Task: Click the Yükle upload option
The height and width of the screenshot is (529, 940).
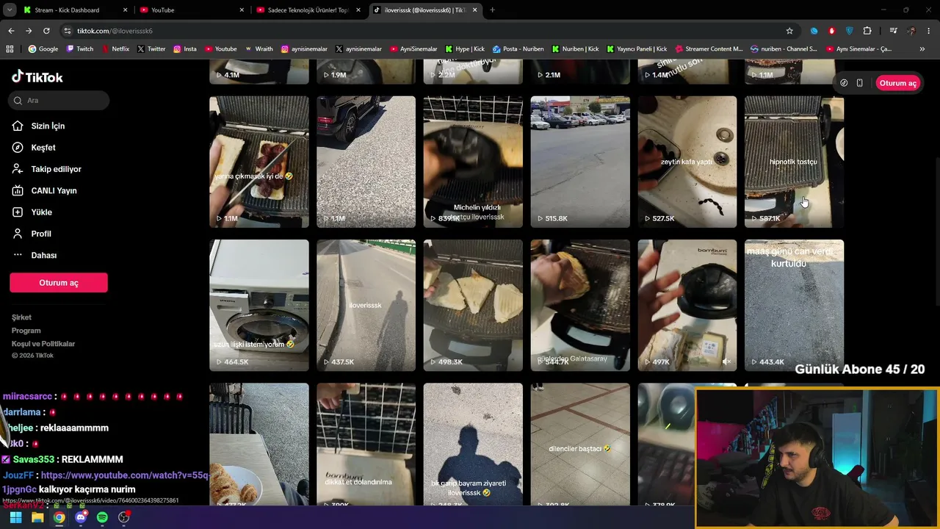Action: (x=41, y=212)
